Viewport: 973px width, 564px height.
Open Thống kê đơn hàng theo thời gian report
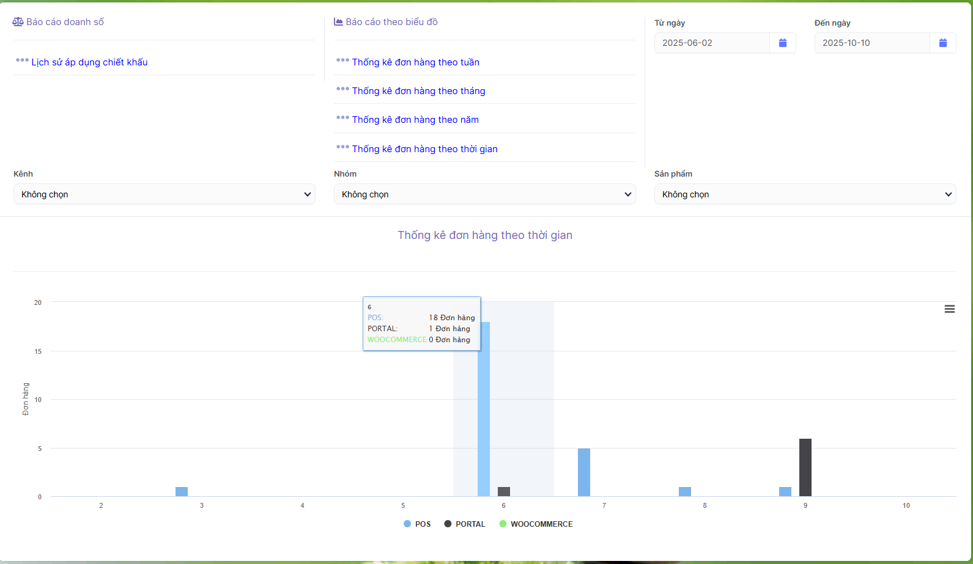[424, 149]
